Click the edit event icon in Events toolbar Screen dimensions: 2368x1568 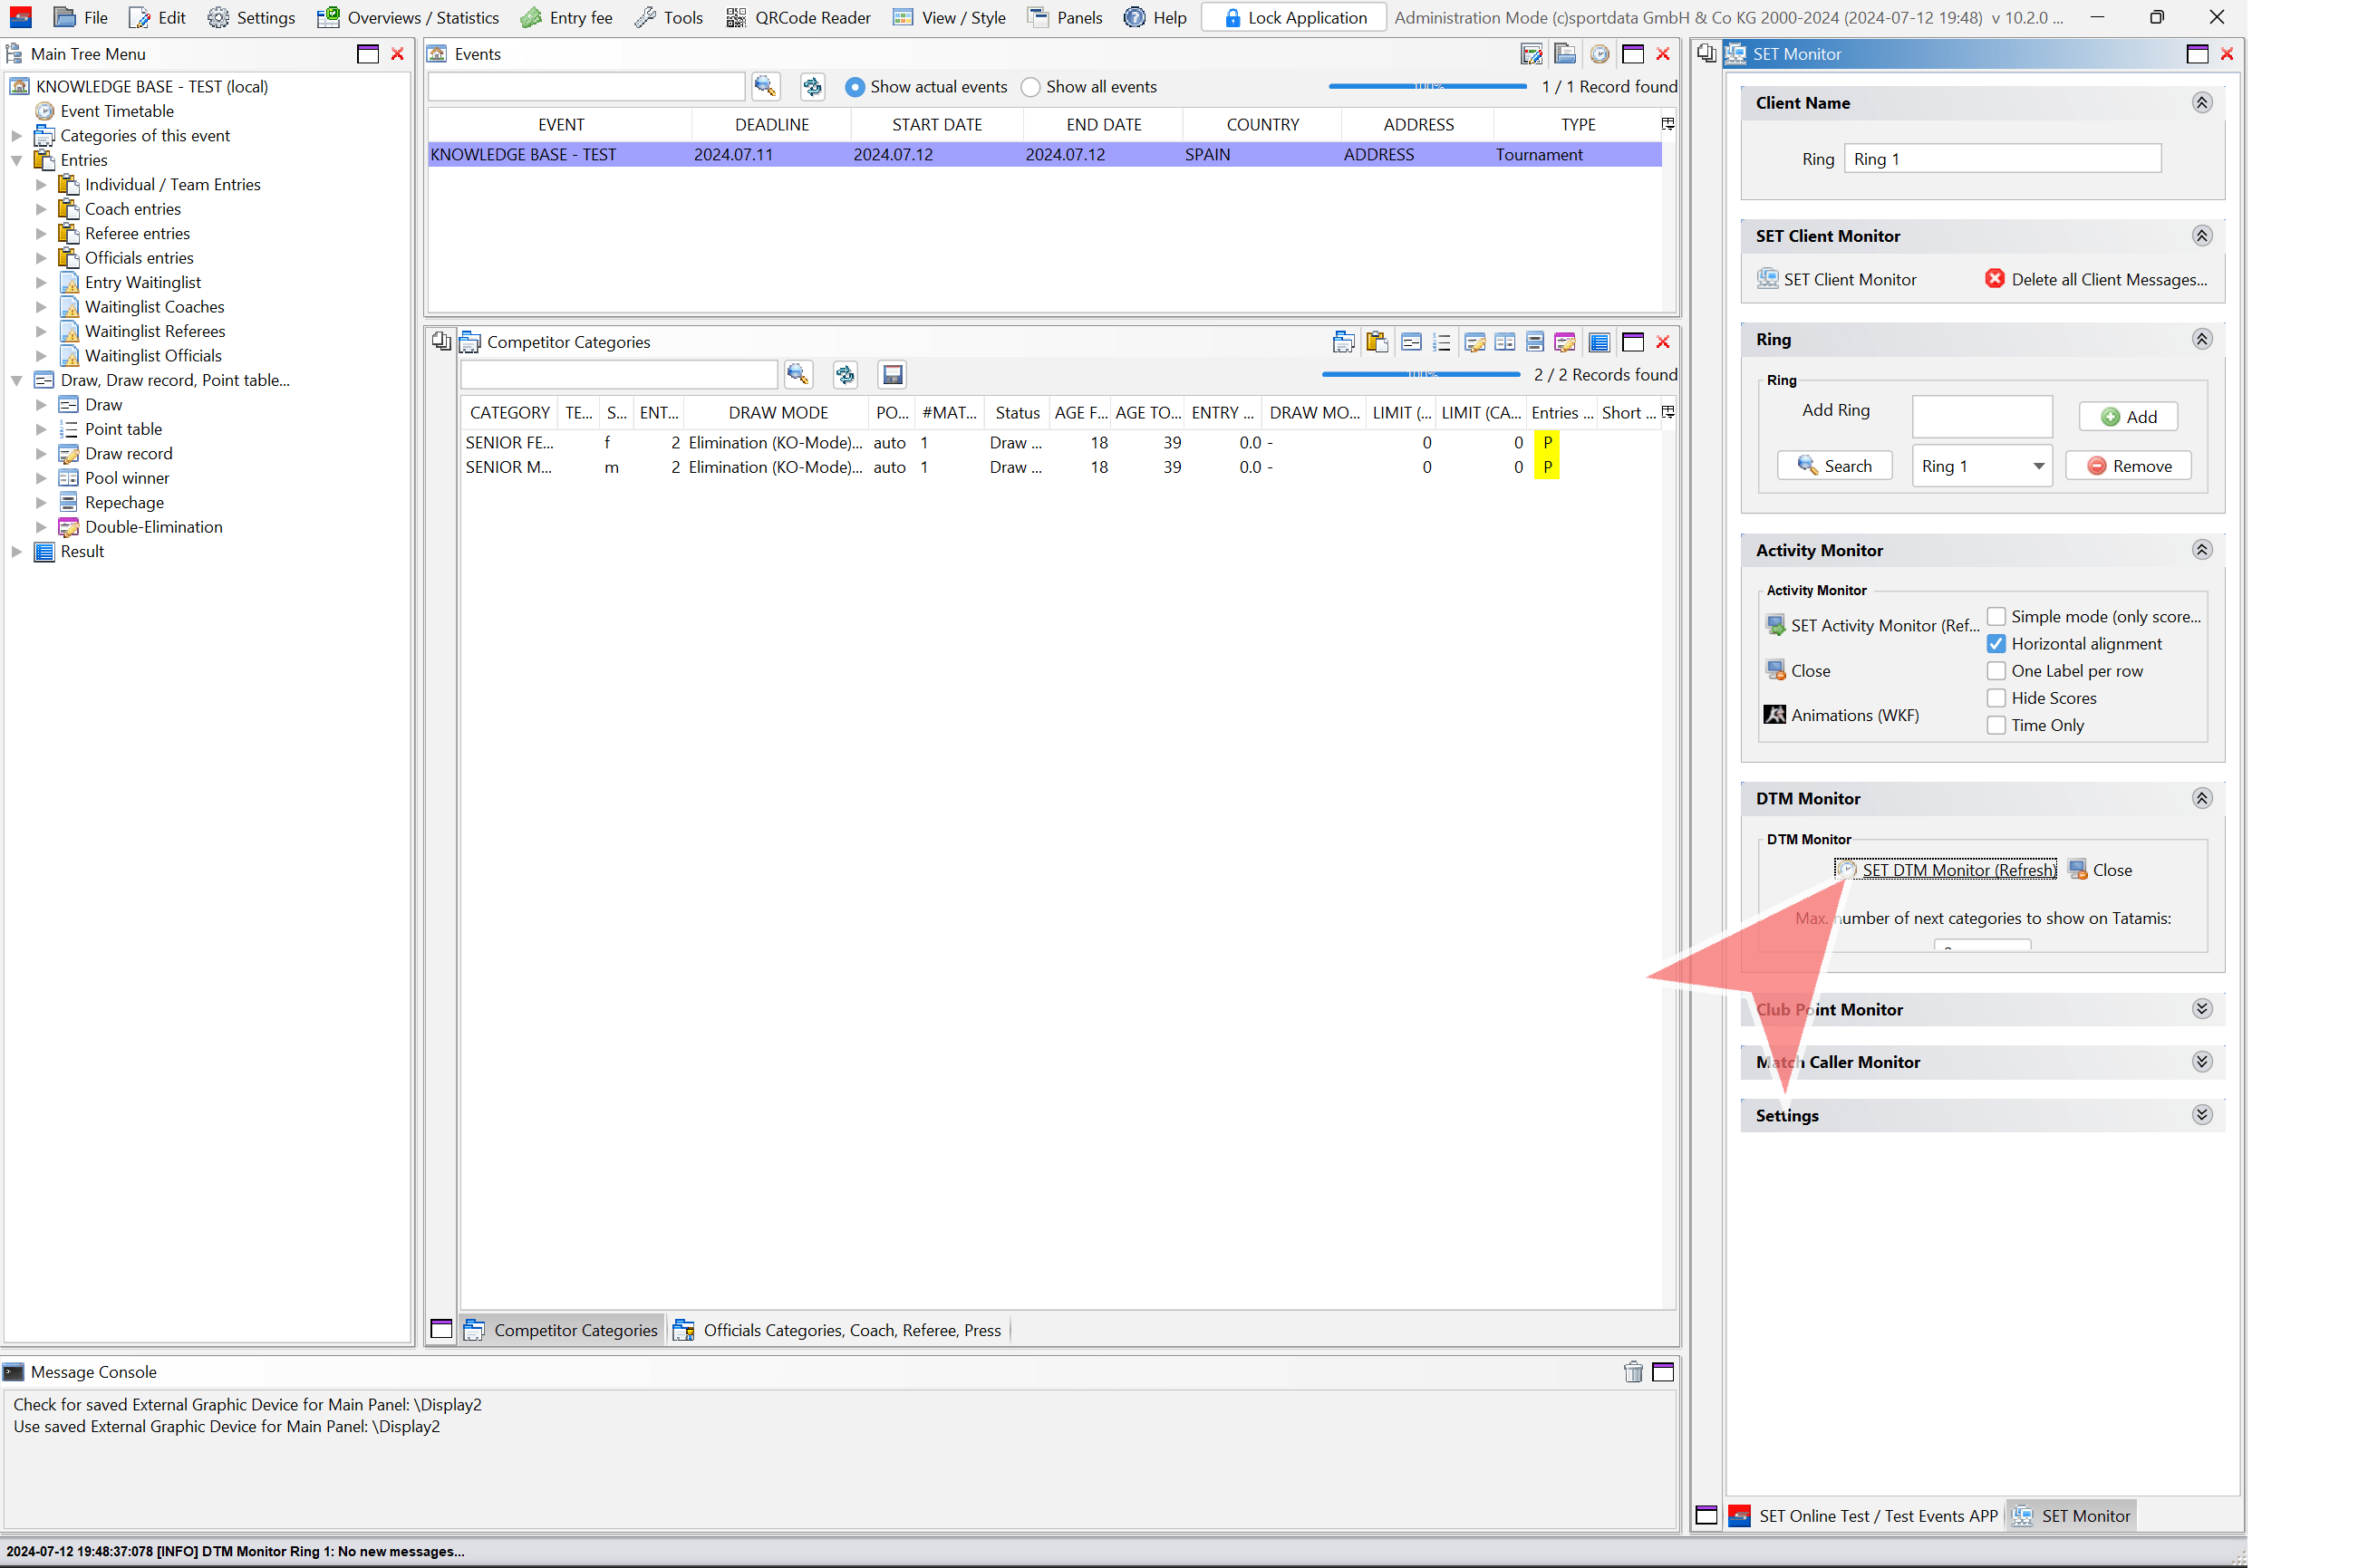tap(1530, 54)
